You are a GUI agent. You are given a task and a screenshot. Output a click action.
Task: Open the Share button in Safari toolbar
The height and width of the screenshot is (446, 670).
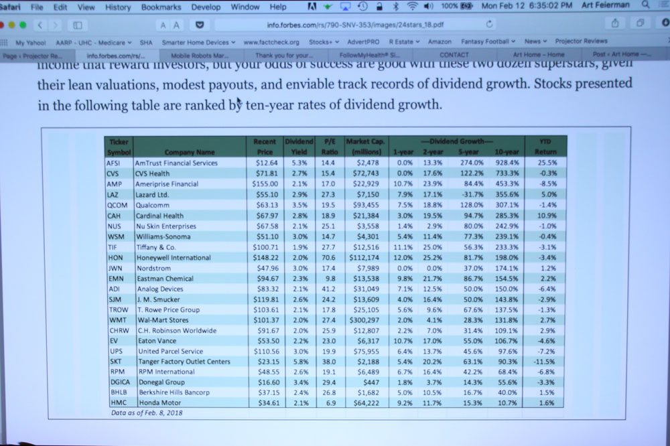pyautogui.click(x=615, y=23)
